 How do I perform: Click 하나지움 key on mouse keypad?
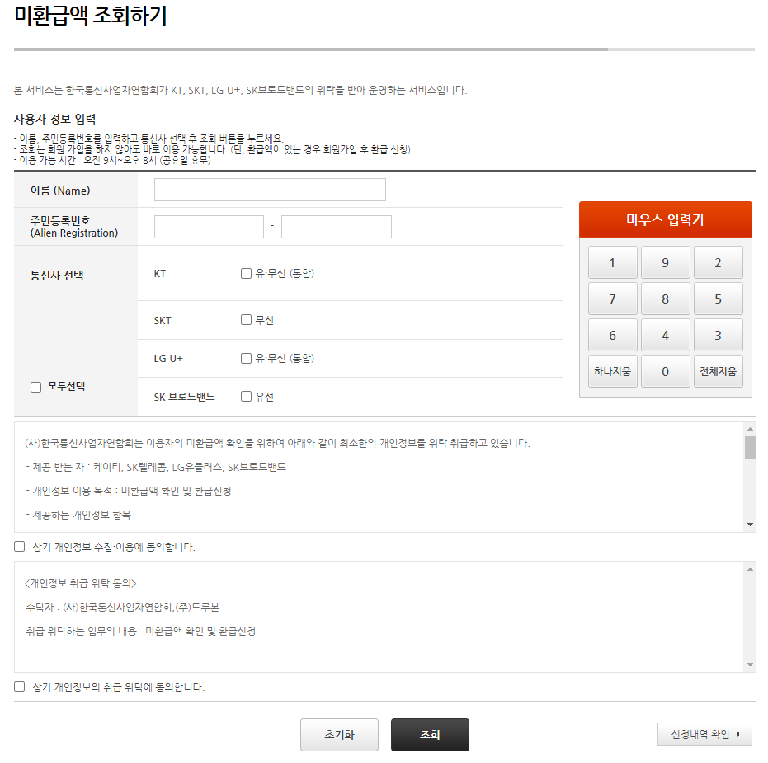point(612,372)
